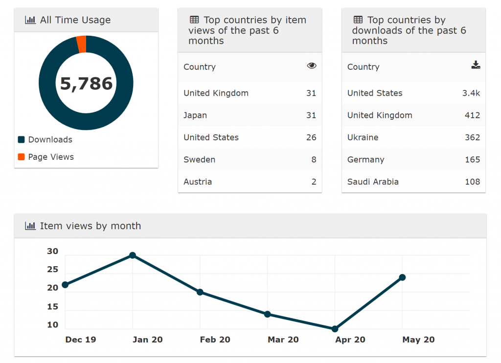The width and height of the screenshot is (501, 363).
Task: Click the orange Page Views donut segment
Action: 81,44
